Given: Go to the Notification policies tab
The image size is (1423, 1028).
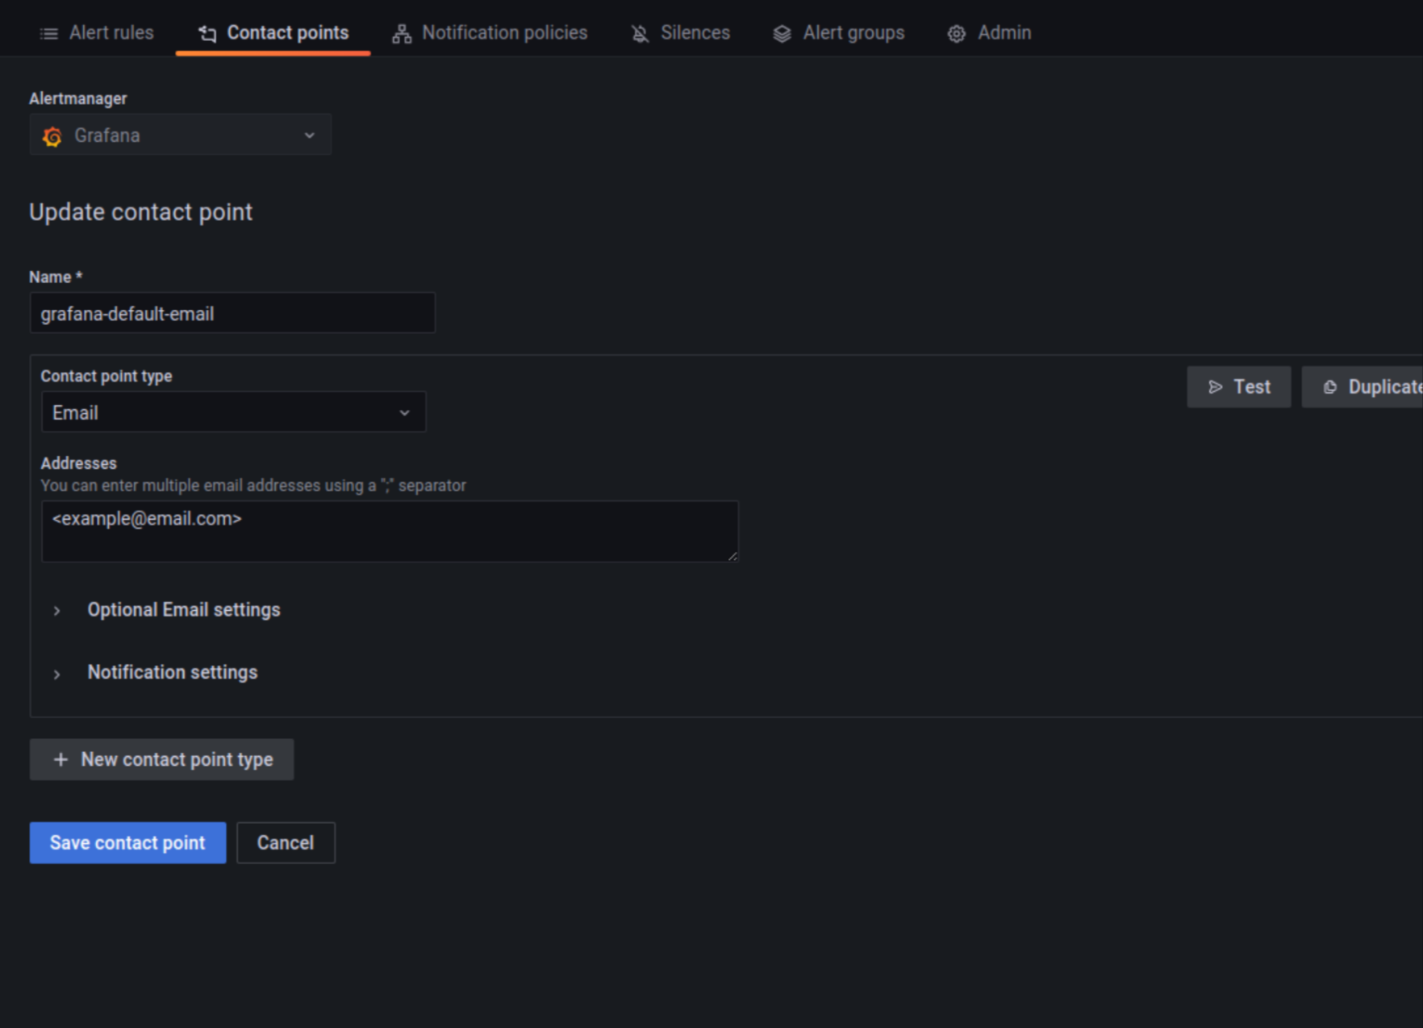Looking at the screenshot, I should click(490, 33).
